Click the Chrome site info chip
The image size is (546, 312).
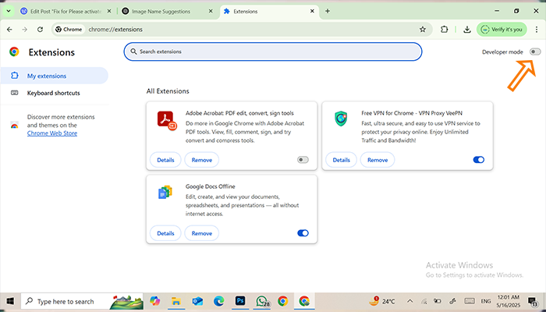[x=69, y=30]
